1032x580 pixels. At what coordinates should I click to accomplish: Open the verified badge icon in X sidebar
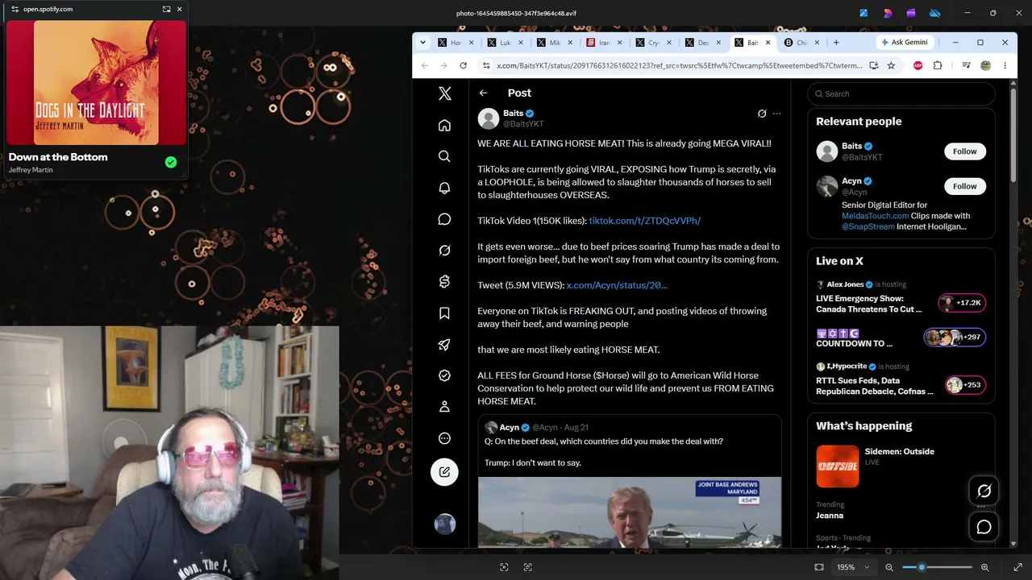(x=444, y=375)
